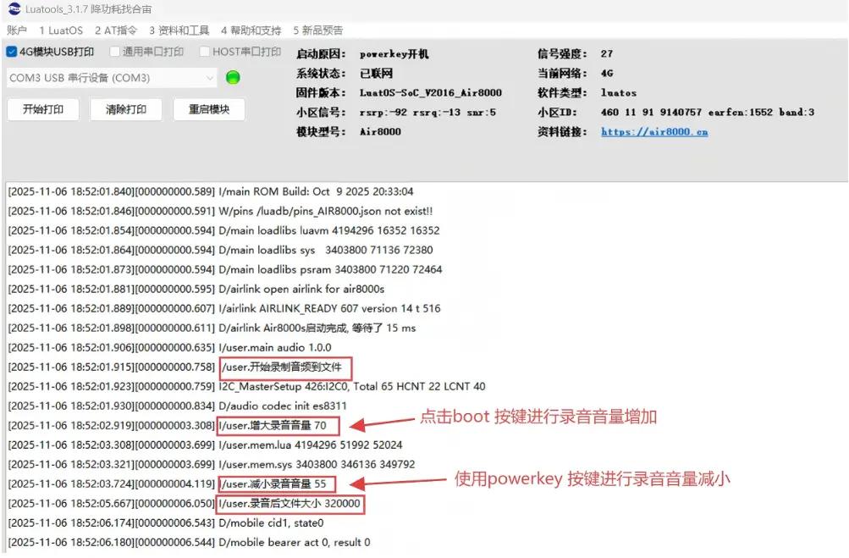Click the I2C_MasterSetup log line
The height and width of the screenshot is (558, 849).
[247, 387]
